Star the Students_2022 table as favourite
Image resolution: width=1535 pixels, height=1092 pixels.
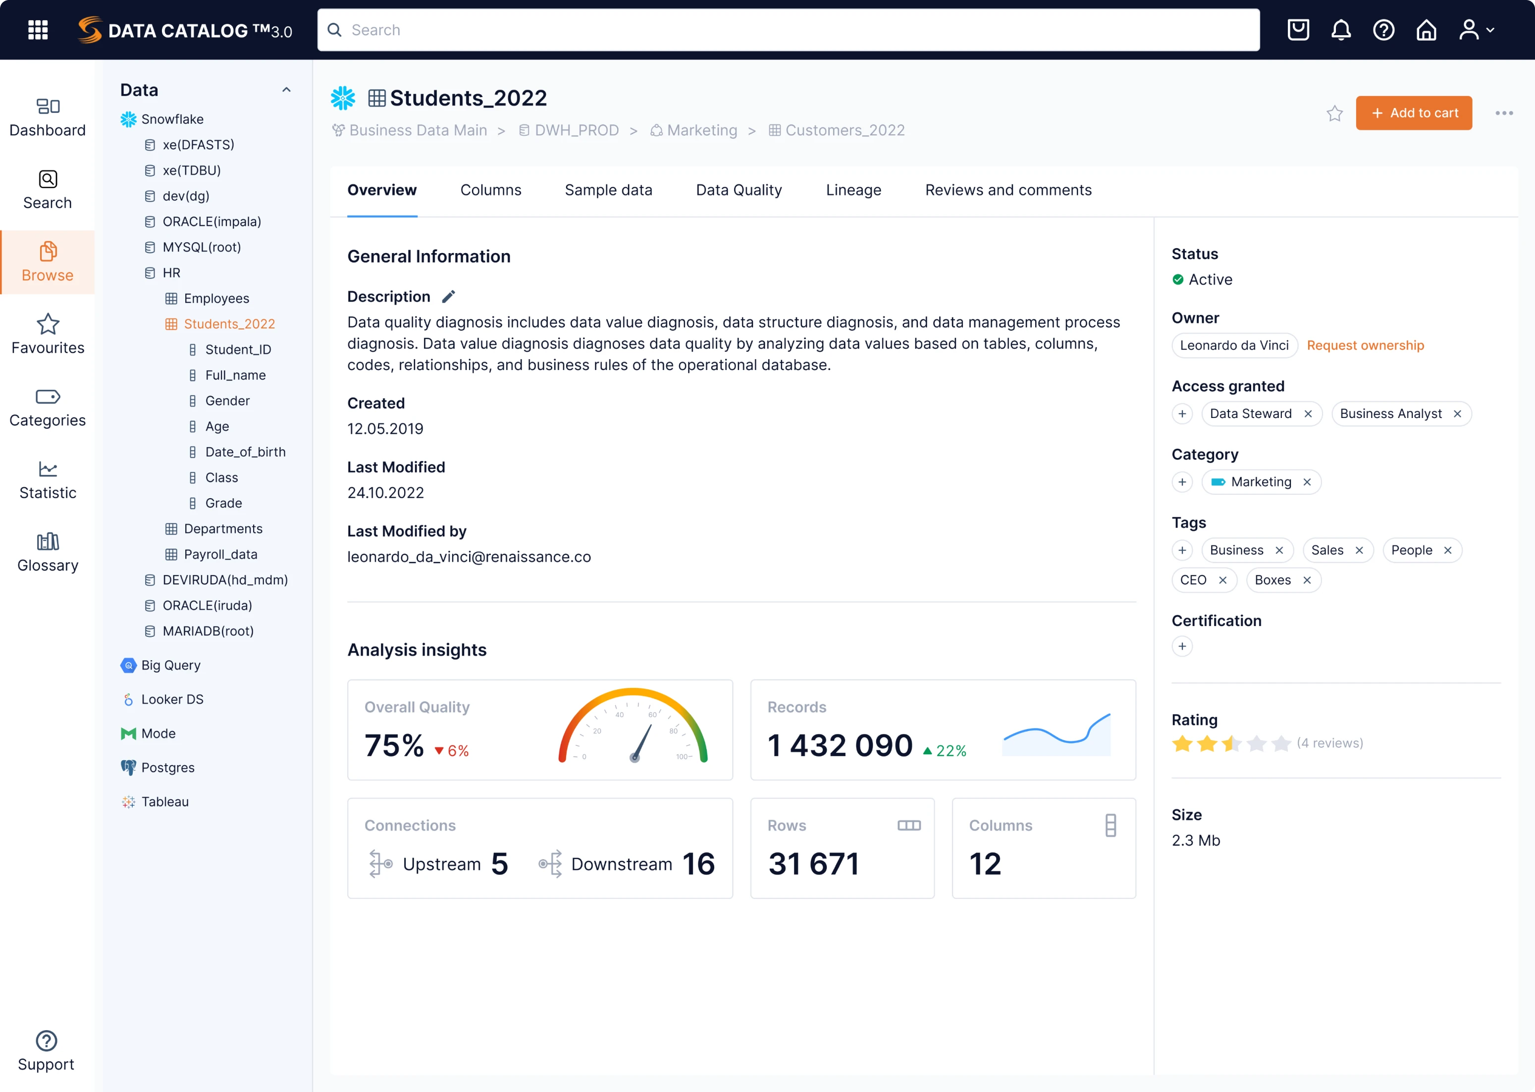[x=1334, y=113]
